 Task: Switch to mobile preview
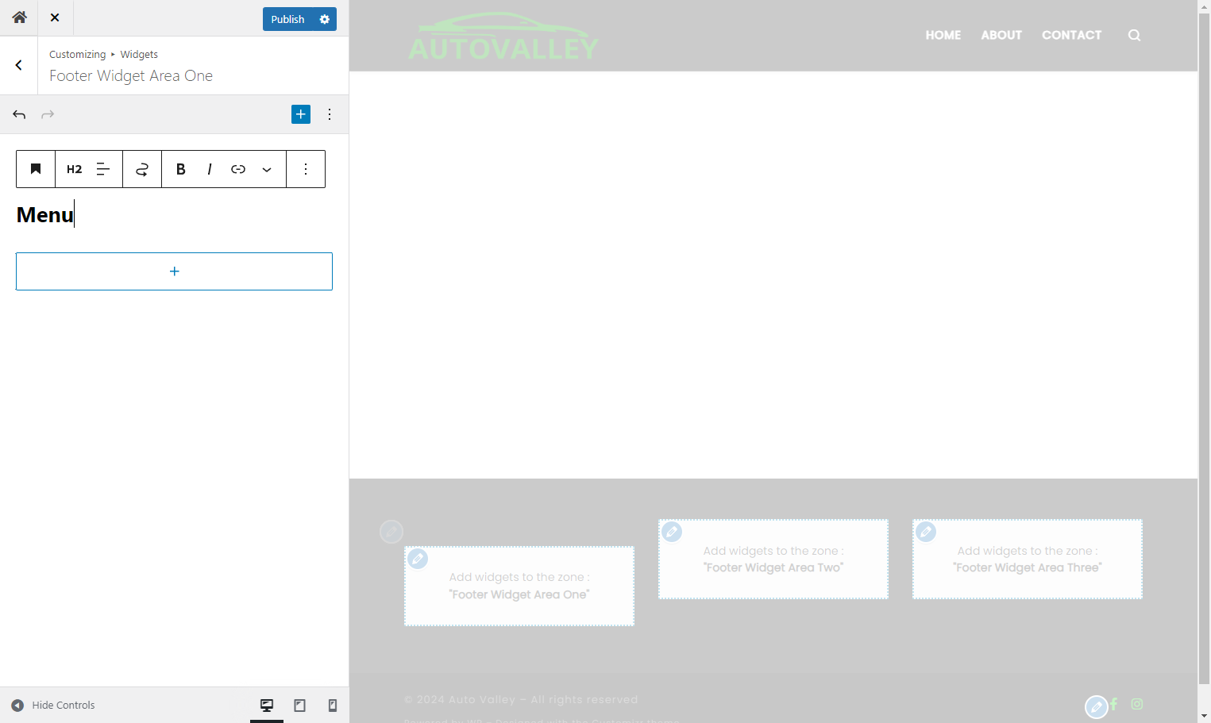click(333, 705)
